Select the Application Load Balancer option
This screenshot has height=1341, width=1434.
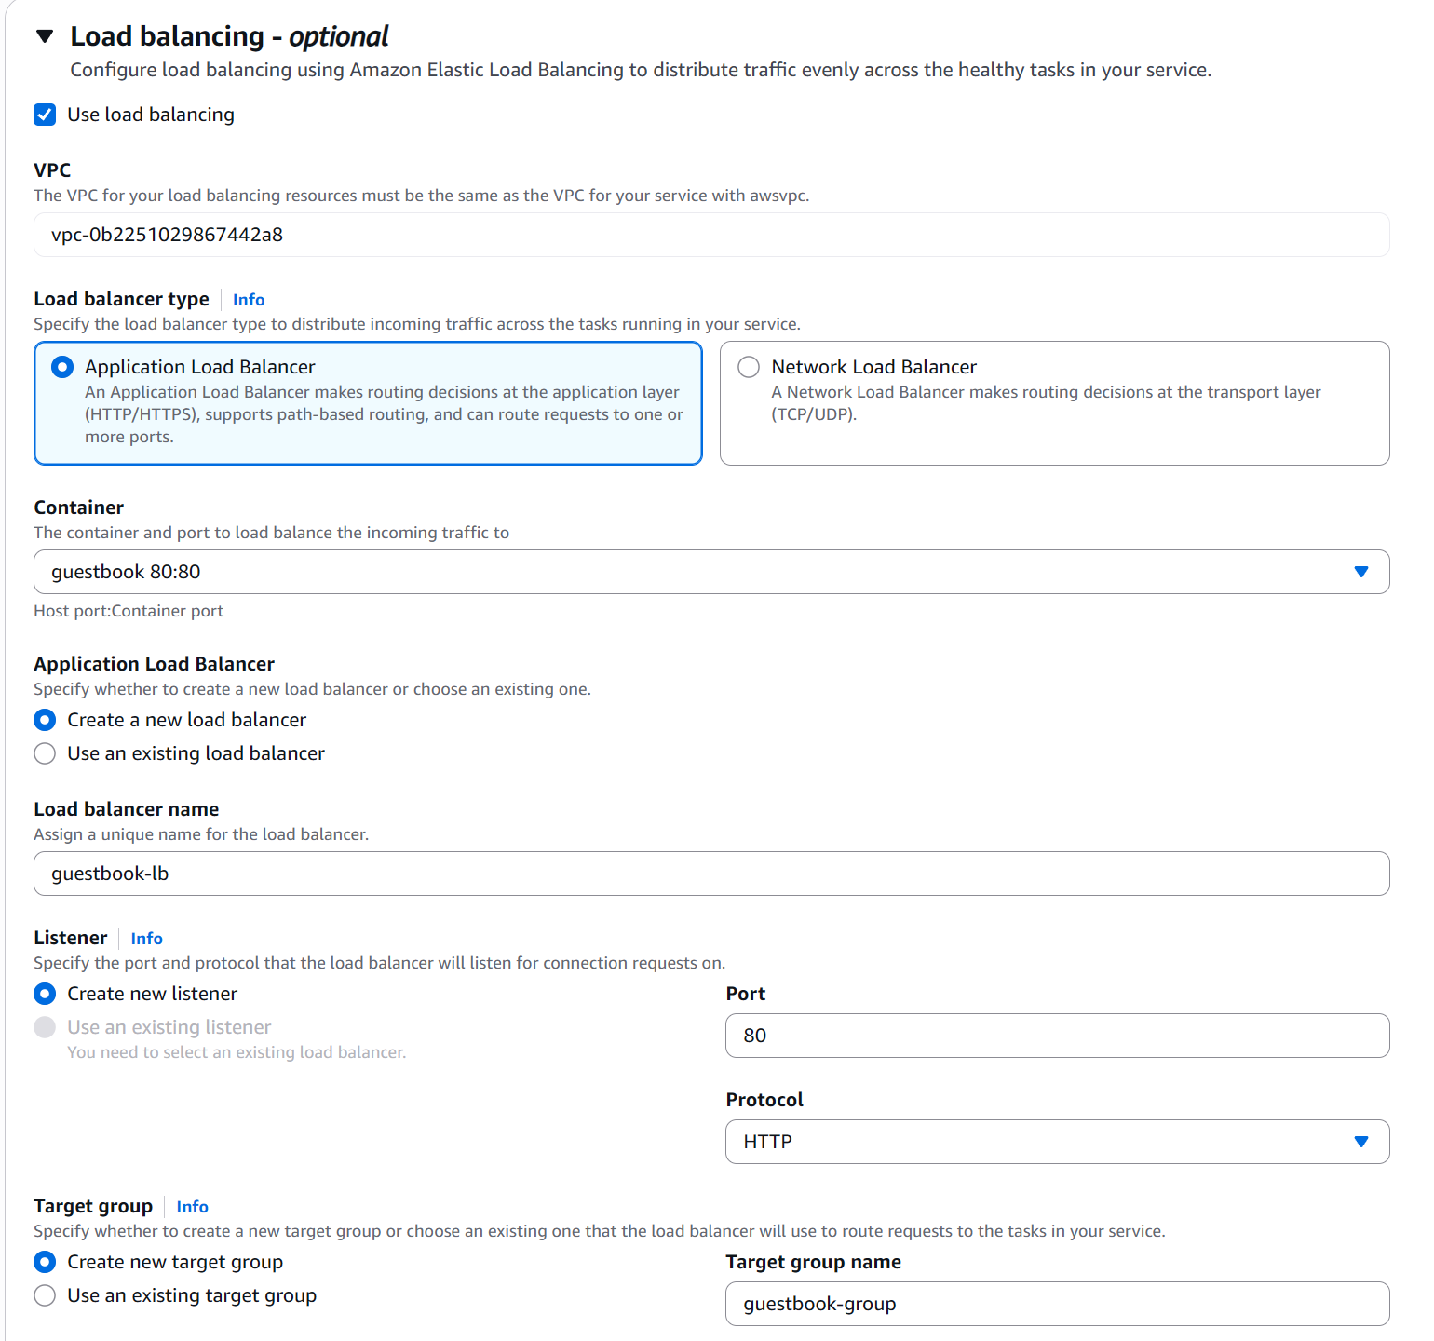(62, 367)
